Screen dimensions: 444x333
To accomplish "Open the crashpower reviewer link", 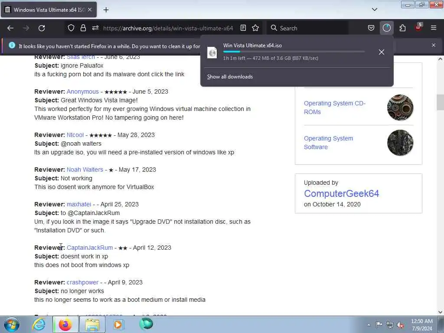I will click(82, 283).
